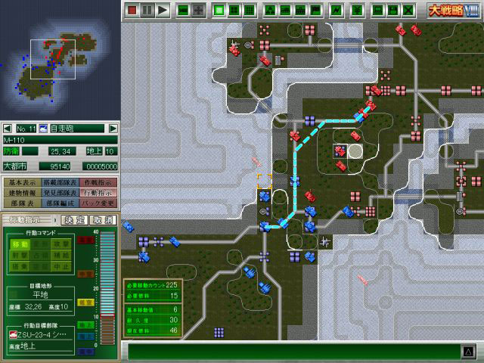Click the factory building toolbar icon

[285, 11]
